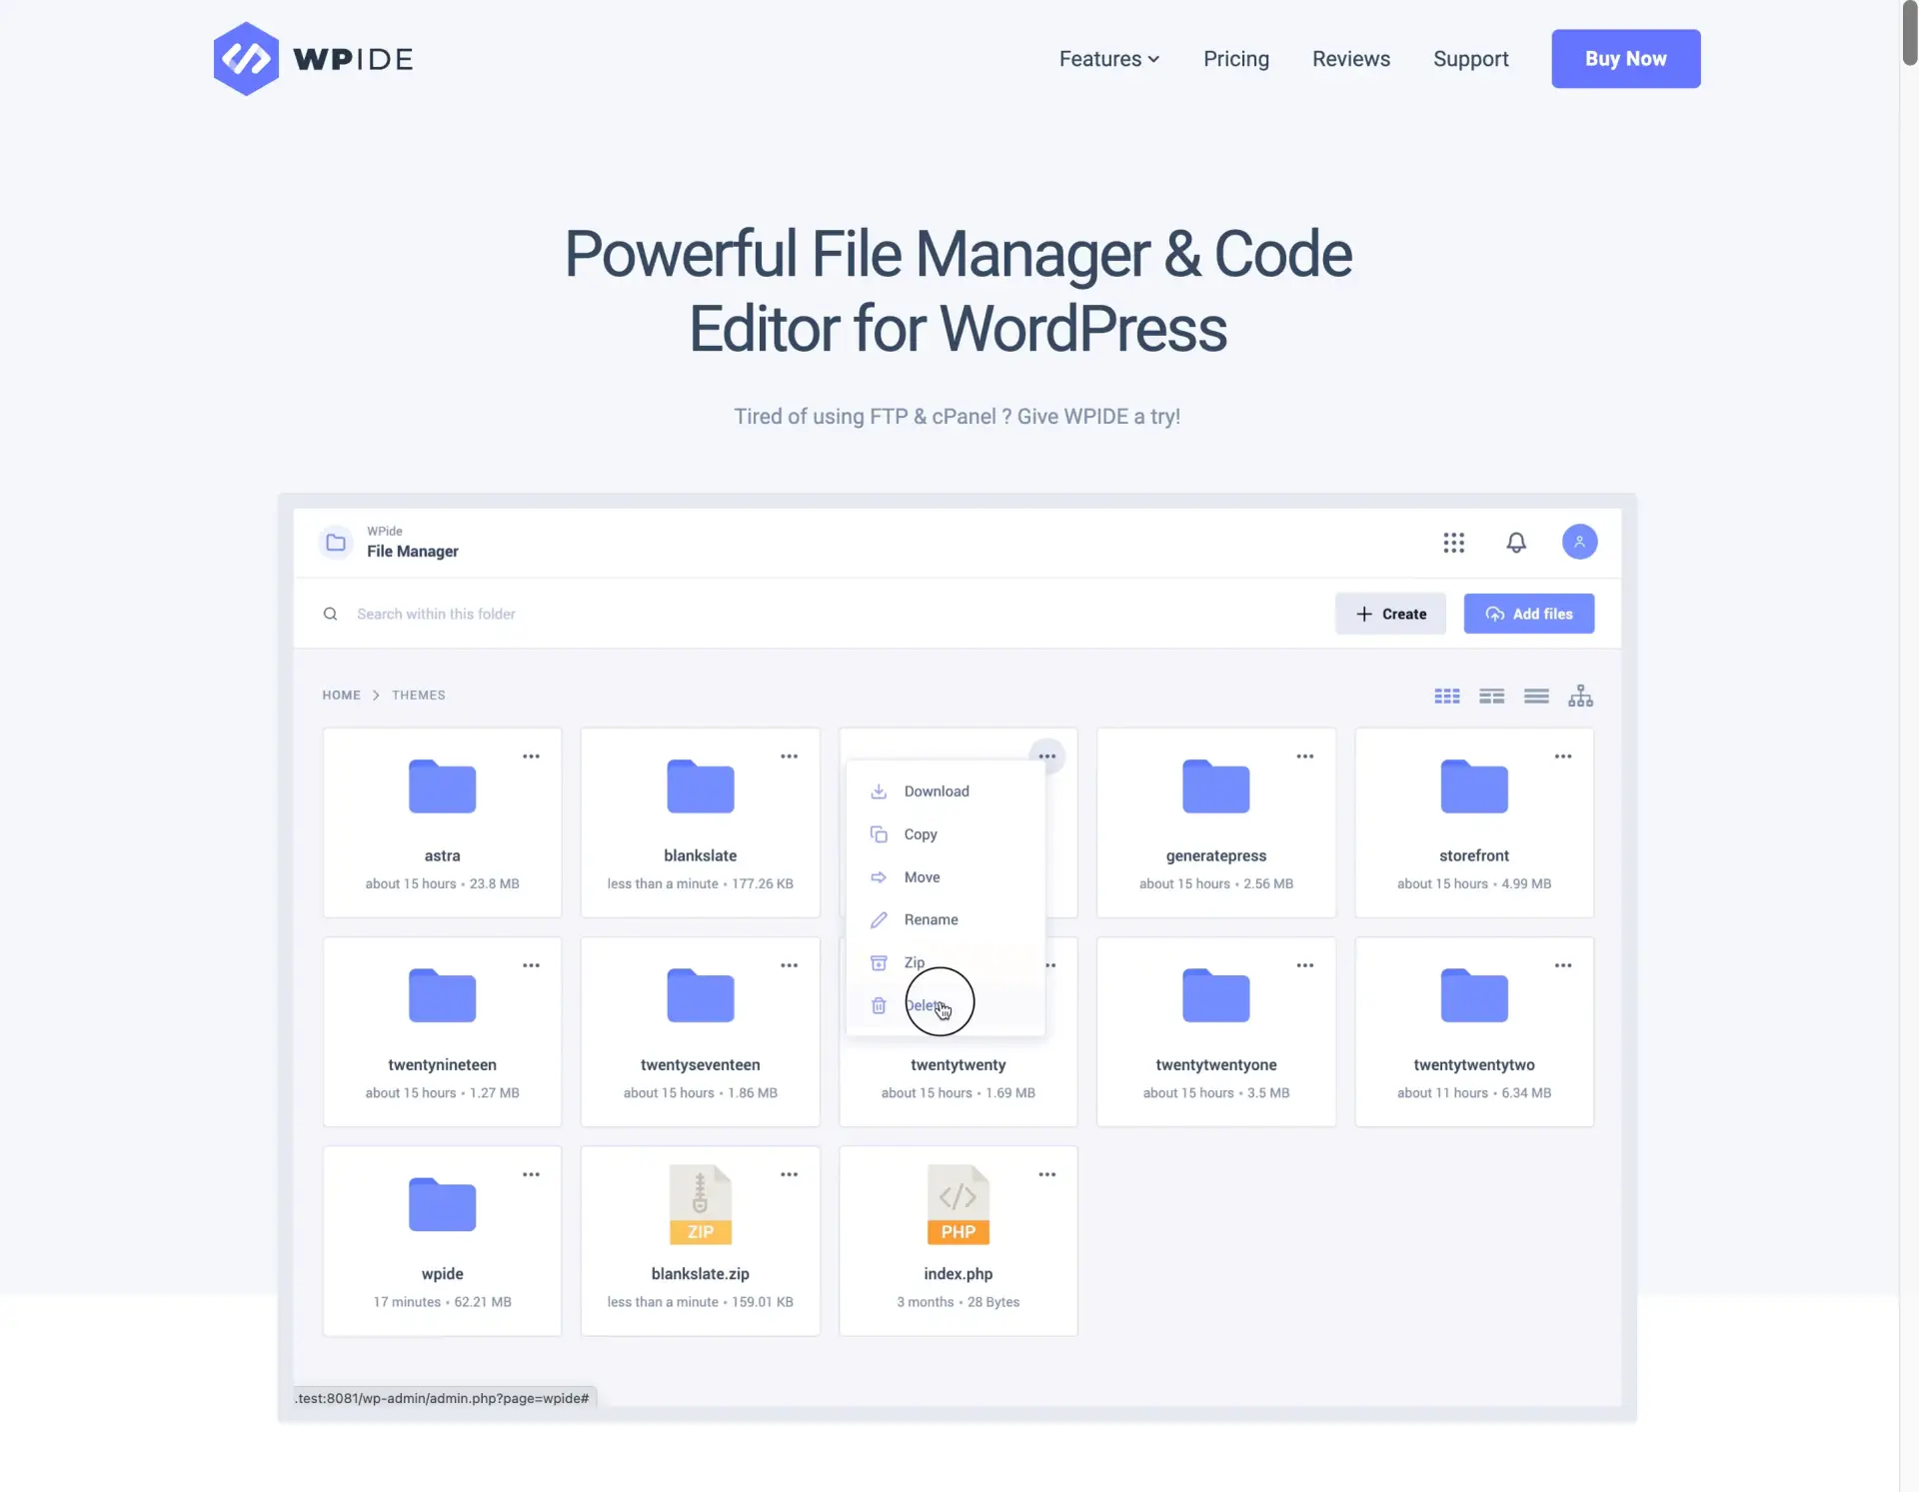Click the Pricing navigation link
Viewport: 1919px width, 1492px height.
point(1236,58)
